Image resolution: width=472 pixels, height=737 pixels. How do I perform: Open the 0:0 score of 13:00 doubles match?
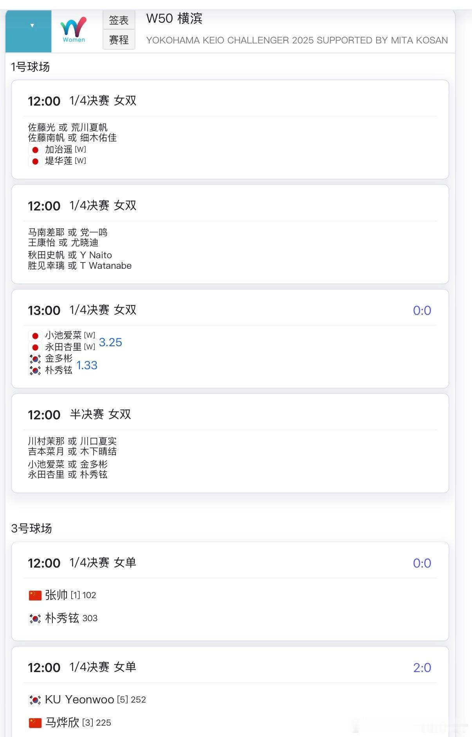422,311
